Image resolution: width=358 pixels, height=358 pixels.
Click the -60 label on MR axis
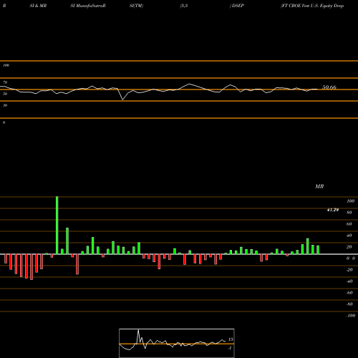(x=349, y=293)
